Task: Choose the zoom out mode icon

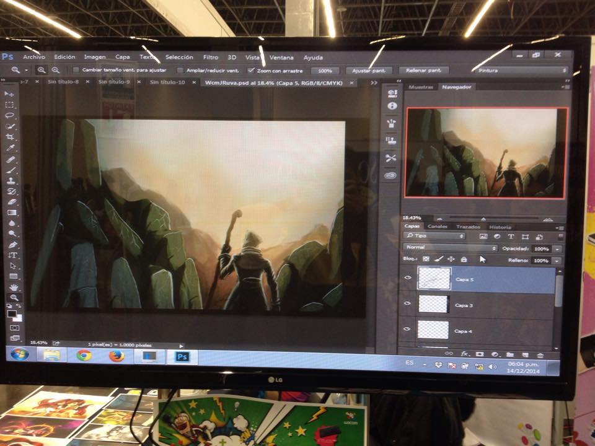Action: [x=55, y=70]
